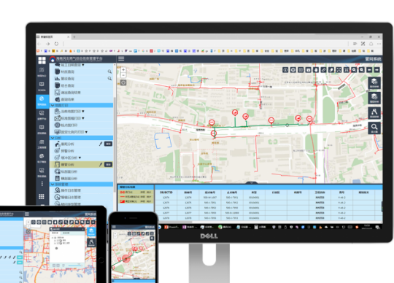The image size is (394, 283).
Task: Select the 报警分析 analysis item
Action: 82,151
